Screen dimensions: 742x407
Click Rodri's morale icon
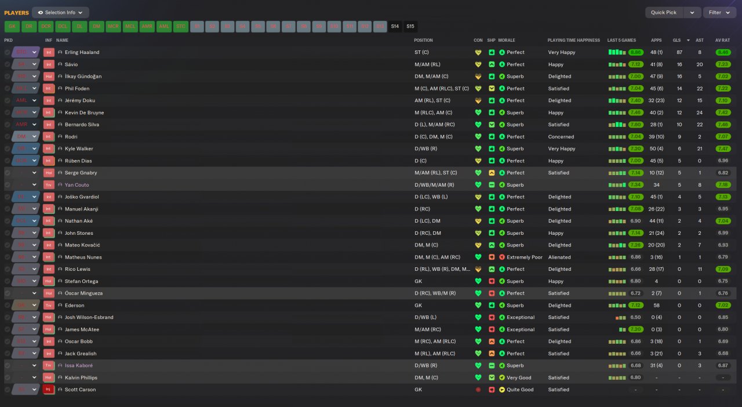[502, 137]
